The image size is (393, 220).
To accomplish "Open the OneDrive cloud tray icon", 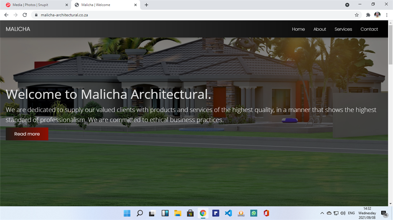I will tap(329, 213).
